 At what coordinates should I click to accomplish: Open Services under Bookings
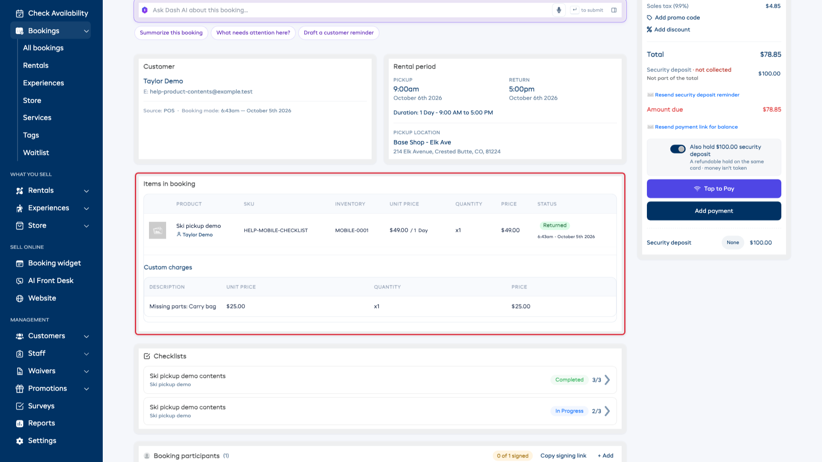tap(37, 118)
